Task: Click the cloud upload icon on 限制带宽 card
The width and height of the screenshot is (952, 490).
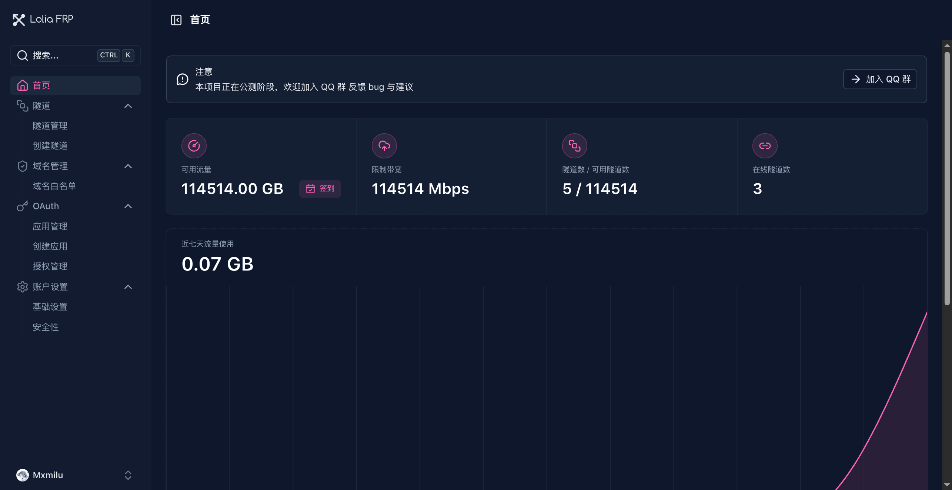Action: click(x=384, y=145)
